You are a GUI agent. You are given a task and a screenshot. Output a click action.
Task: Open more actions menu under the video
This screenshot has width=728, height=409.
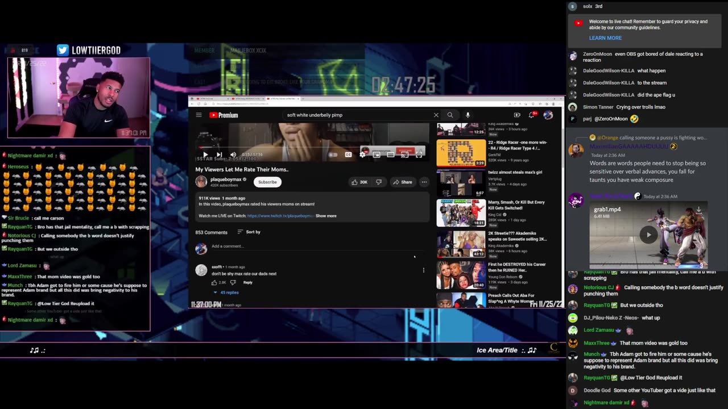pos(424,182)
